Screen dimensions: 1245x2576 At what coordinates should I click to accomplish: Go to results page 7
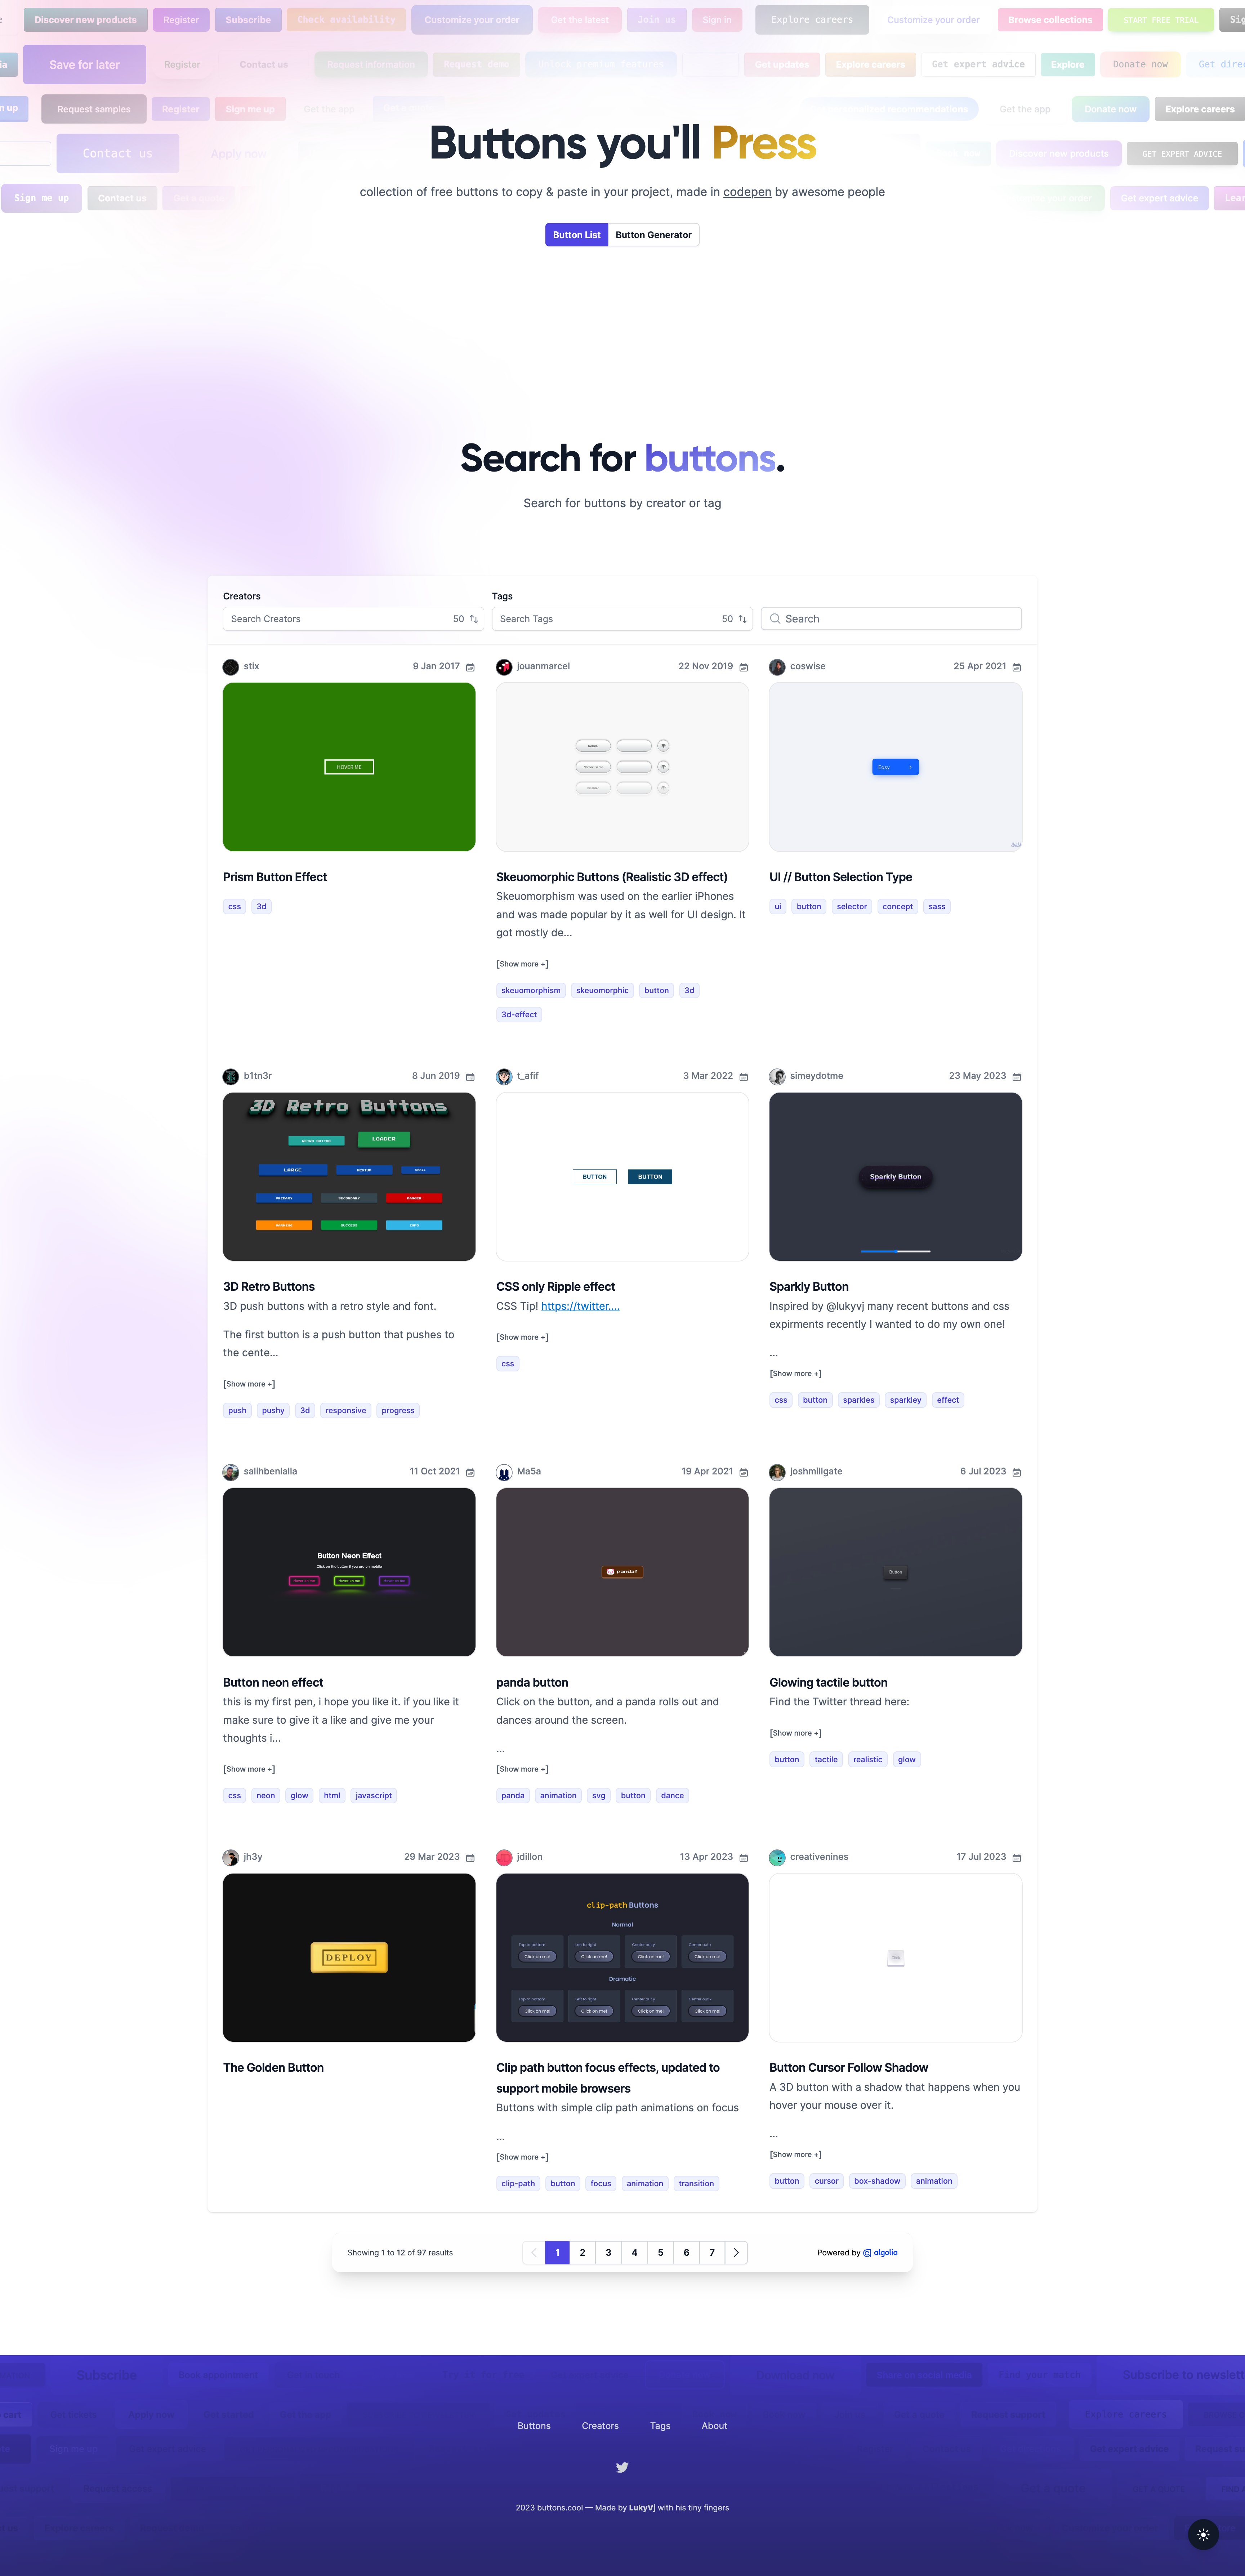pyautogui.click(x=712, y=2253)
